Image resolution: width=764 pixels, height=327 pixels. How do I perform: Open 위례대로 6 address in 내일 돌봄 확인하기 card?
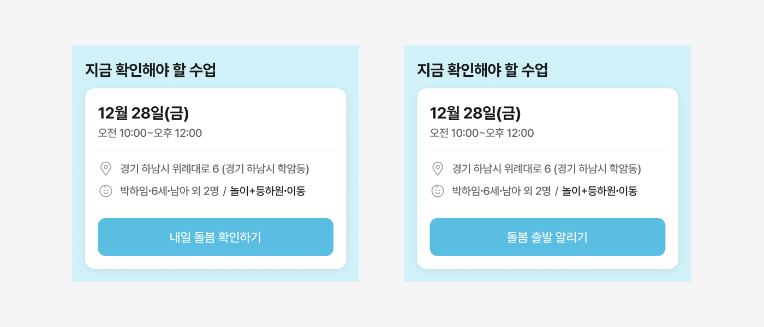pyautogui.click(x=214, y=169)
